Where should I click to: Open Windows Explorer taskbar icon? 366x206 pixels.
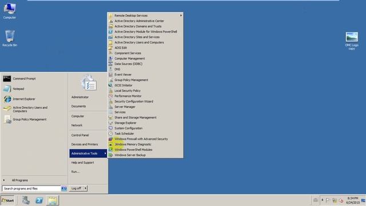(x=53, y=200)
